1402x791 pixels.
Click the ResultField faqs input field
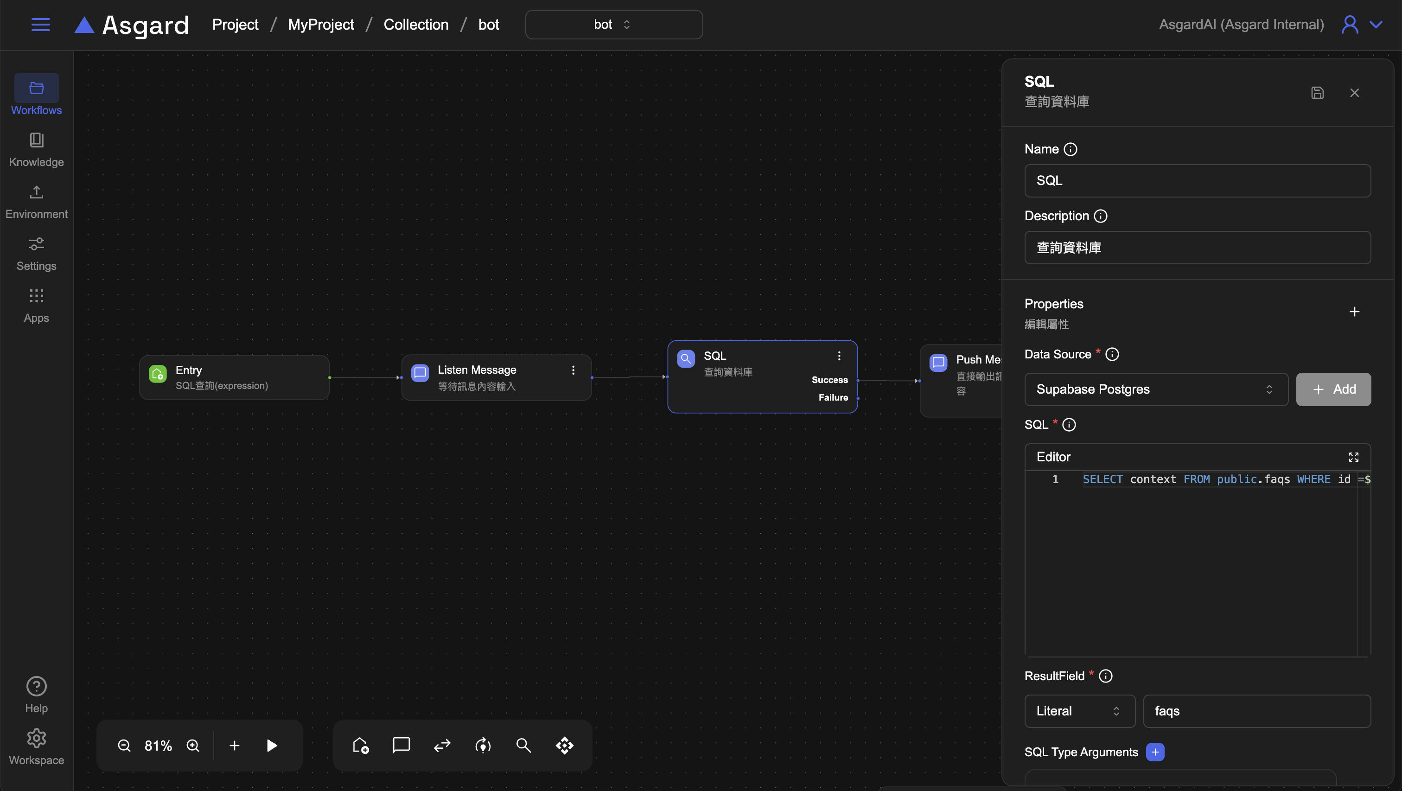(1256, 711)
